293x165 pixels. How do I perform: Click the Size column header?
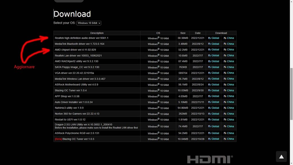[x=183, y=33]
